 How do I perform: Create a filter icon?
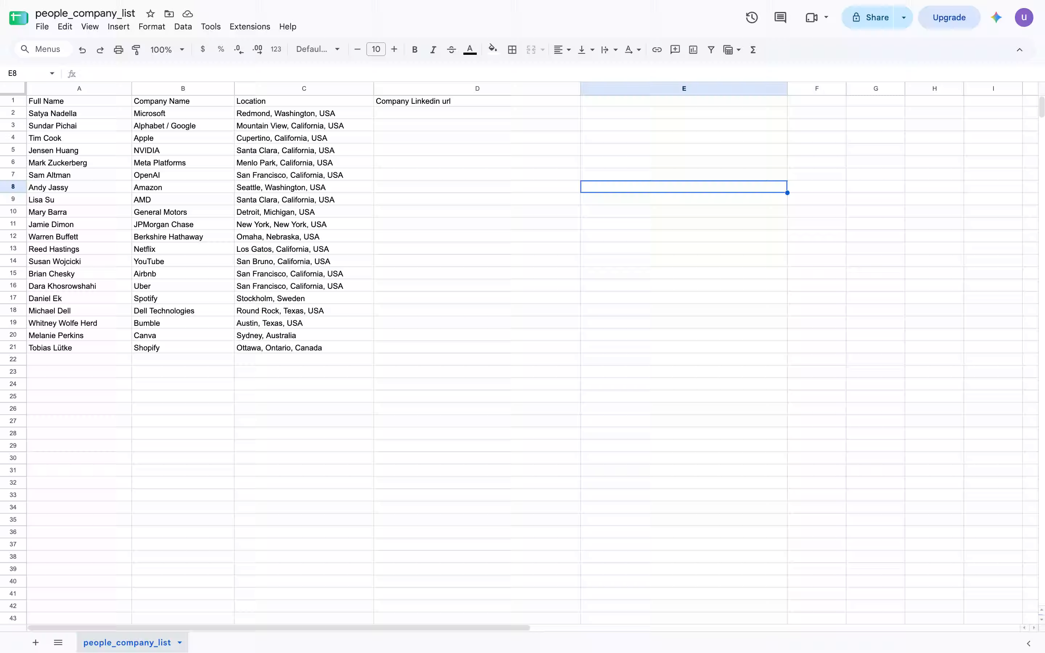711,50
